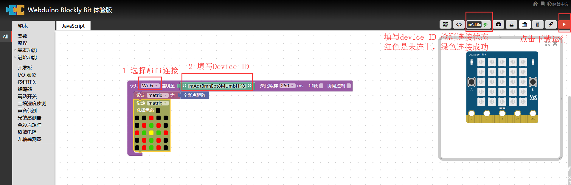Open the 震动开关 category

tap(27, 96)
